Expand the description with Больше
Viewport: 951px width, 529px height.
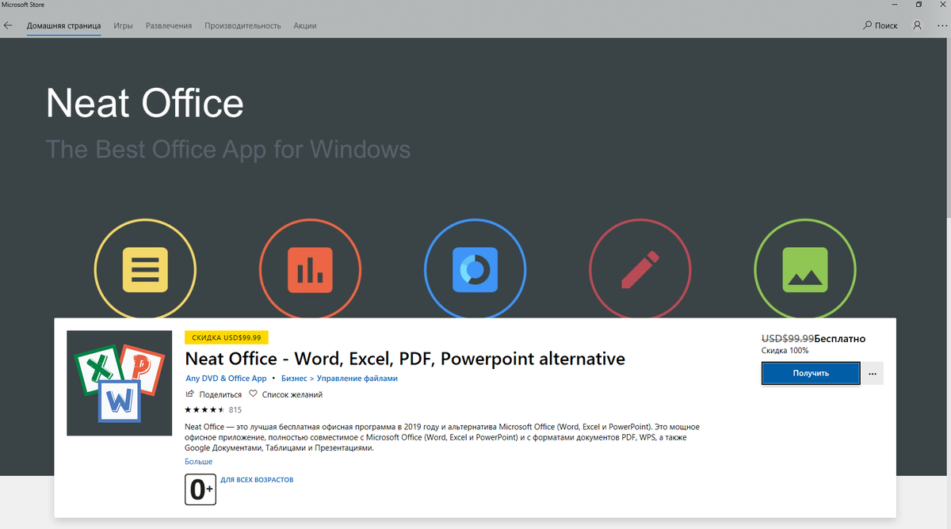(x=198, y=461)
